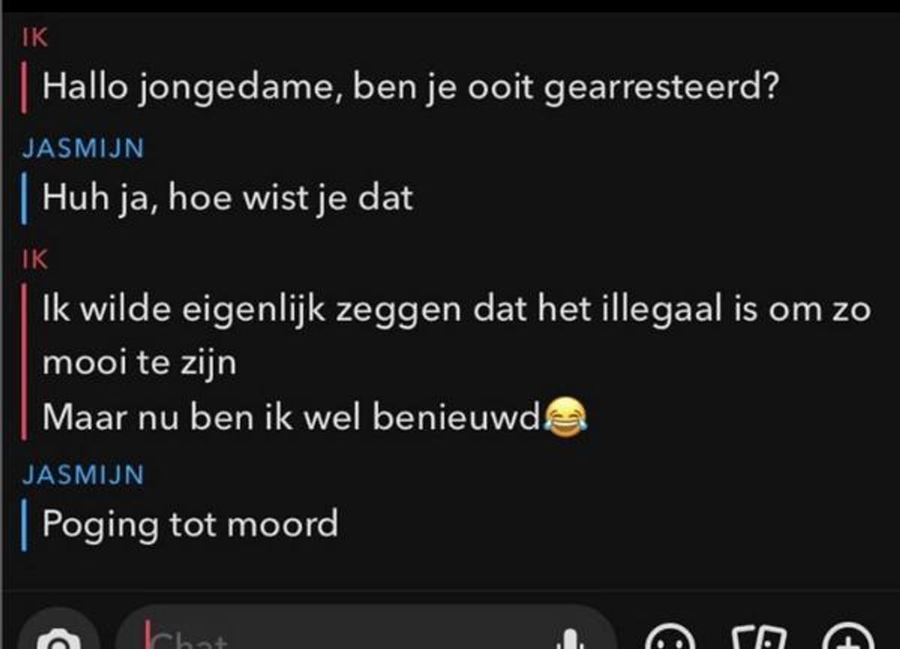900x649 pixels.
Task: Tap the second "IK" label above "Ik wilde"
Action: click(x=35, y=260)
